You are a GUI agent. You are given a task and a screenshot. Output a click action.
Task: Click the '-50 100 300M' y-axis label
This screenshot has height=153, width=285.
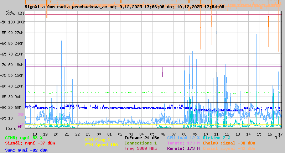click(x=12, y=22)
